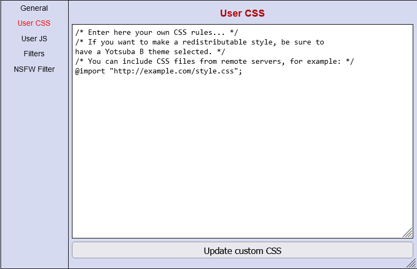The image size is (417, 269).
Task: Click the CSS textarea resize grip
Action: point(408,233)
